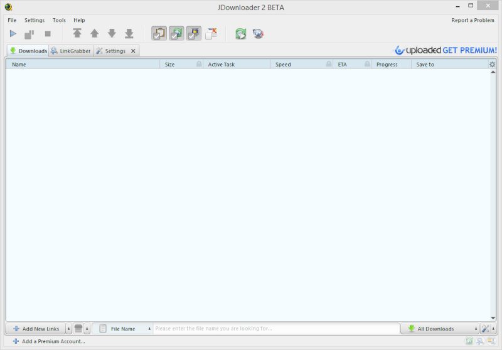Sort by Progress column header
The image size is (502, 350).
391,65
